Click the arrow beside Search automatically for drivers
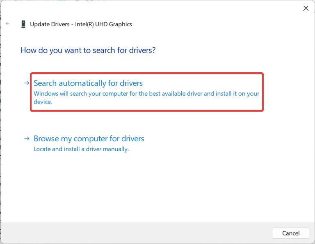 click(x=27, y=83)
